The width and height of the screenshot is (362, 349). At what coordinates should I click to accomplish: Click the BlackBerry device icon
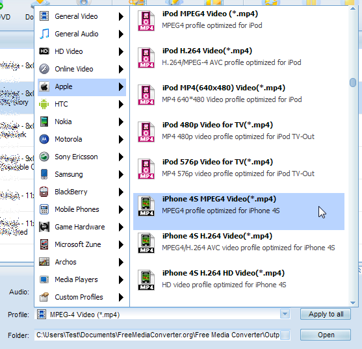point(44,192)
